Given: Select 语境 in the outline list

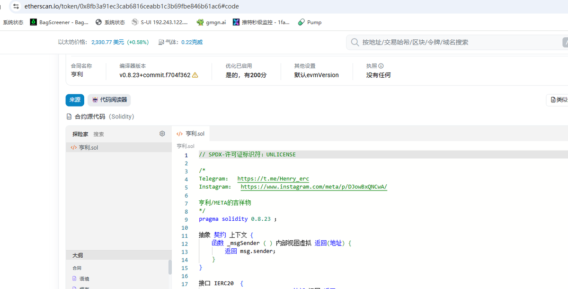Looking at the screenshot, I should [84, 279].
